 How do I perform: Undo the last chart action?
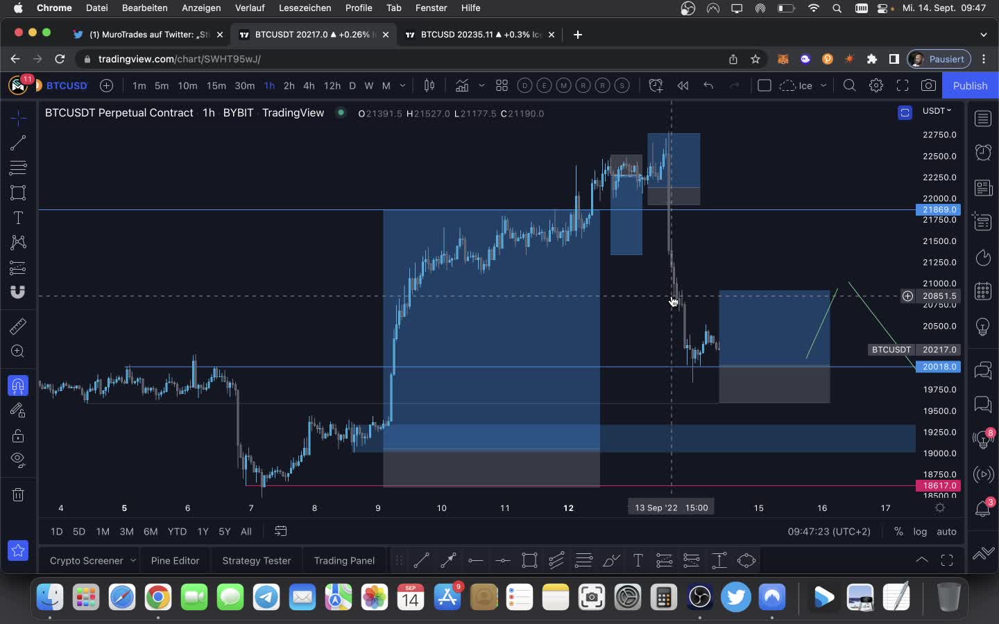point(708,85)
